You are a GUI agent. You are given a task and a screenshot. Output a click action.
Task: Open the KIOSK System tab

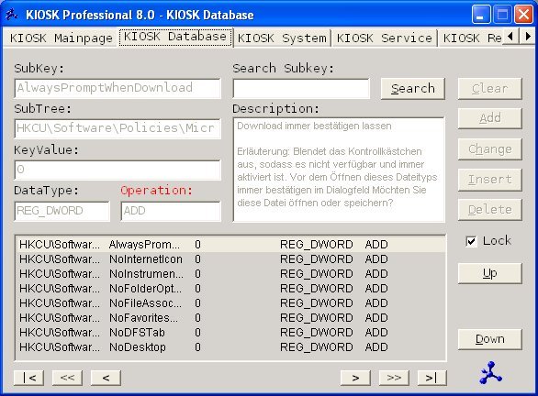[x=282, y=38]
